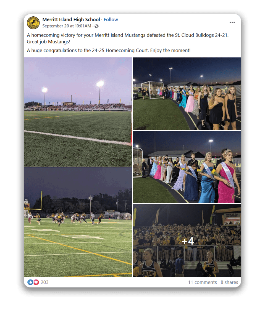Open the +4 more photos crowd thumbnail
This screenshot has height=310, width=265.
187,240
